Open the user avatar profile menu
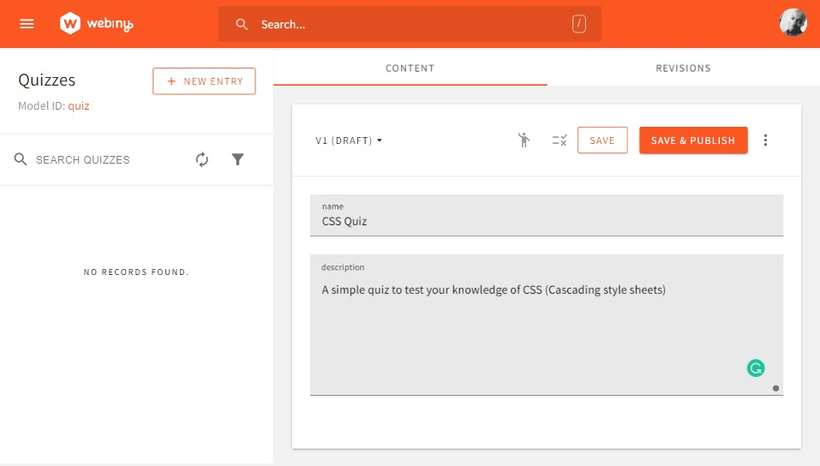 pyautogui.click(x=793, y=23)
